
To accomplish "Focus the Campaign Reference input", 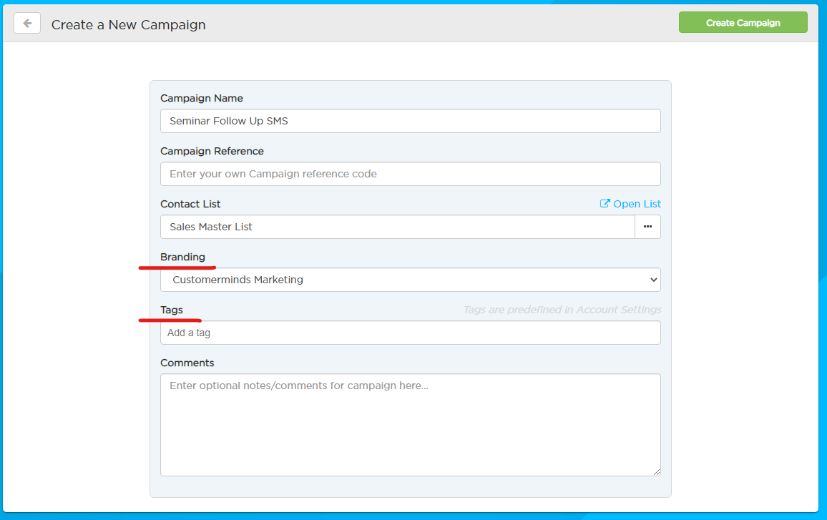I will coord(411,174).
